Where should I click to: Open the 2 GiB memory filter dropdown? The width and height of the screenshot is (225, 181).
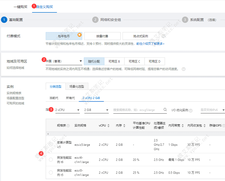coord(96,110)
